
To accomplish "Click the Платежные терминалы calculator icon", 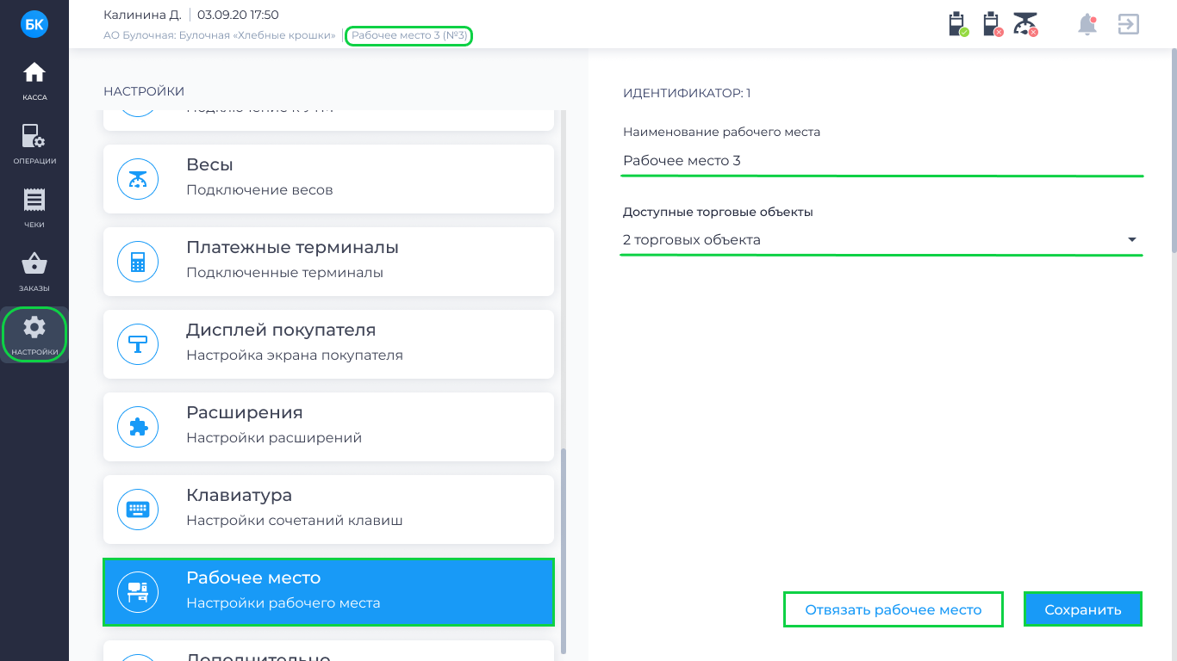I will (x=138, y=262).
